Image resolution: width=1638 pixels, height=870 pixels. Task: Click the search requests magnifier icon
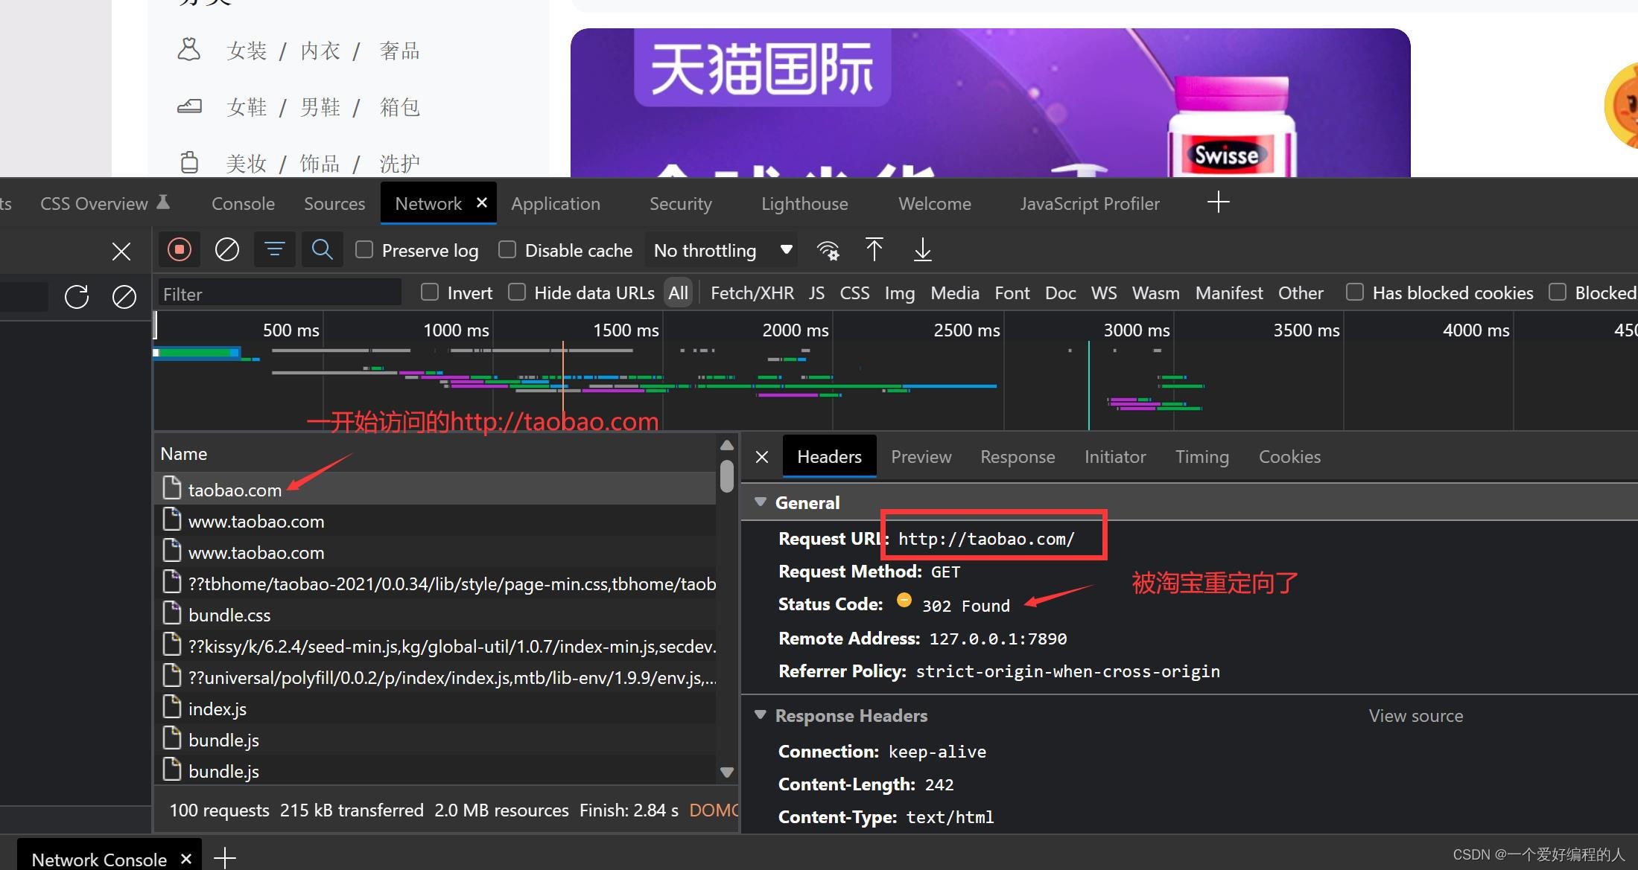pyautogui.click(x=322, y=249)
